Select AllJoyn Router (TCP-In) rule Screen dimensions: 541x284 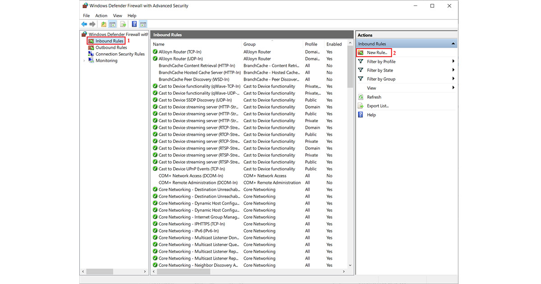[x=180, y=52]
